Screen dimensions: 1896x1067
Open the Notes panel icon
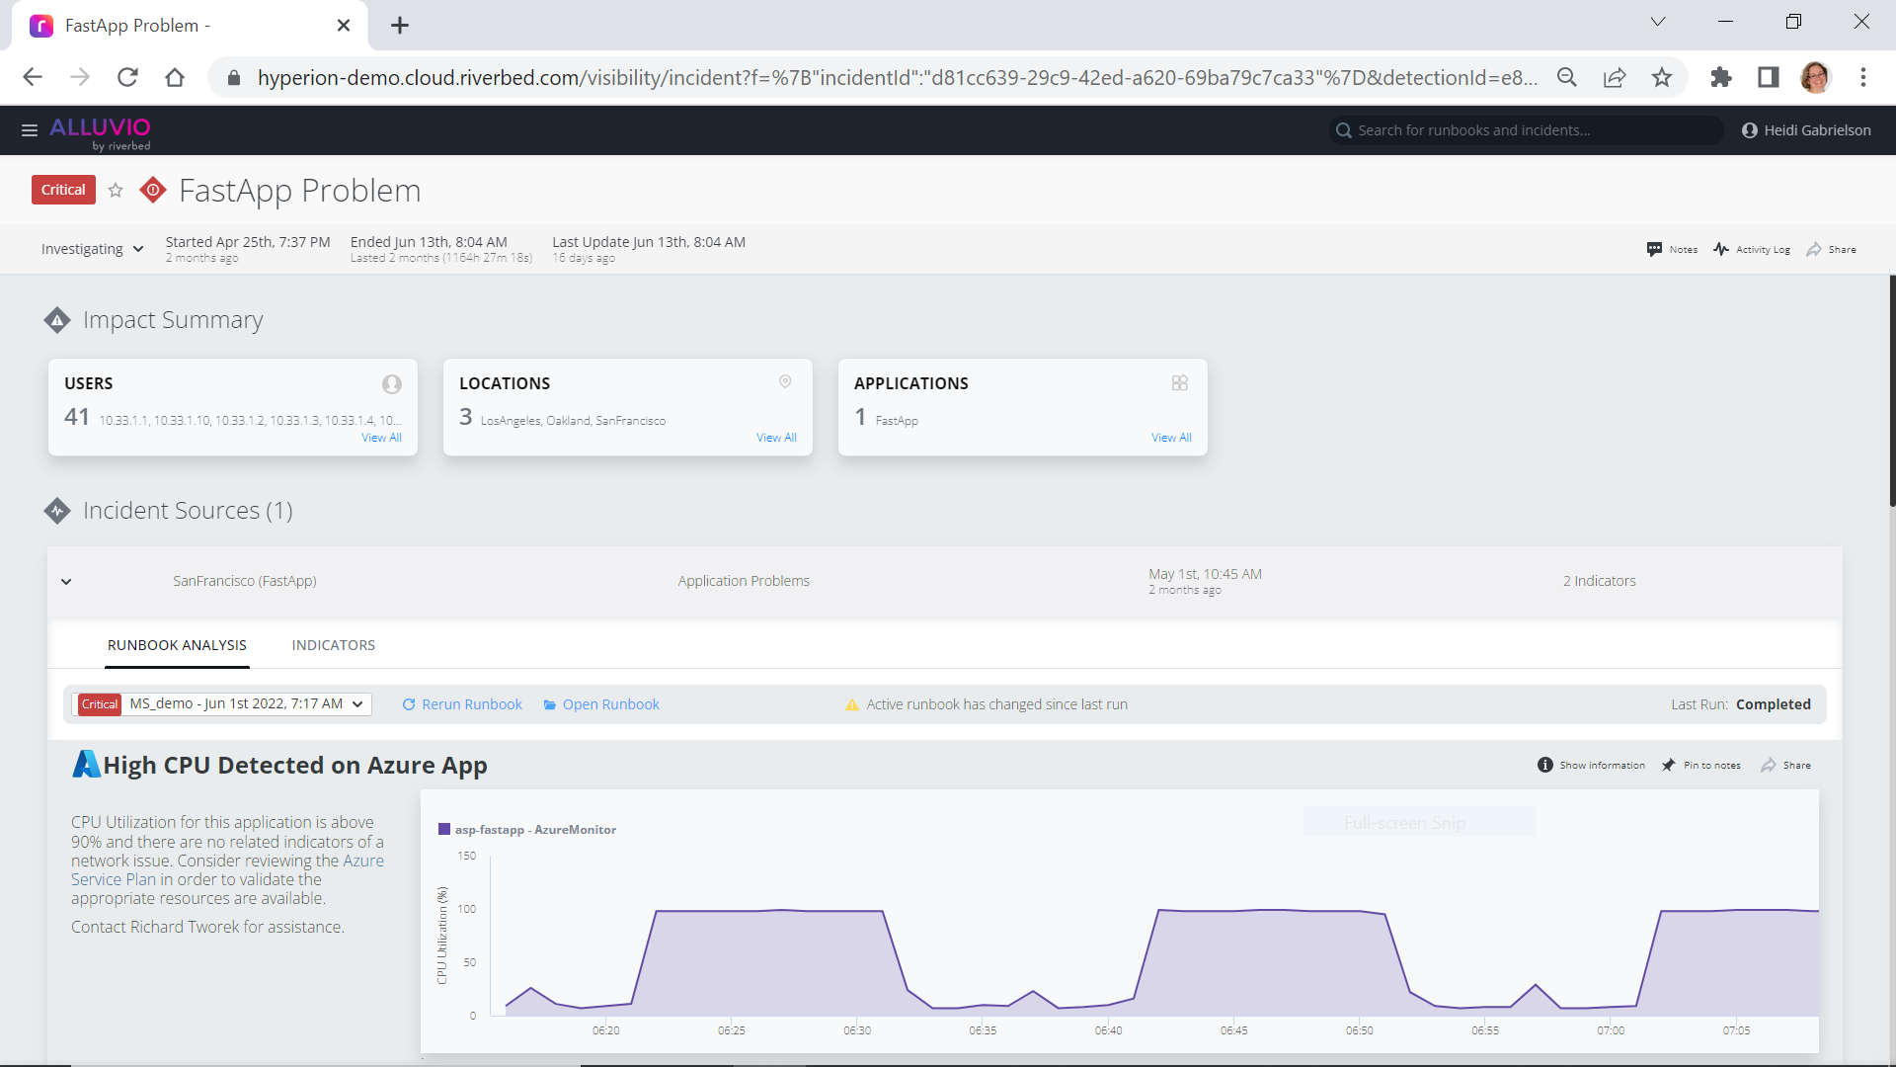[1672, 250]
